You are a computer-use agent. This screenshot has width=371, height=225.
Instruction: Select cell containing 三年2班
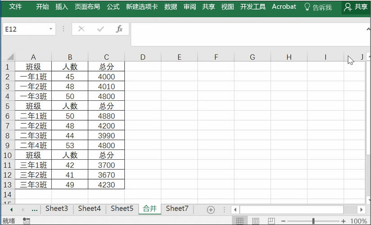point(33,175)
